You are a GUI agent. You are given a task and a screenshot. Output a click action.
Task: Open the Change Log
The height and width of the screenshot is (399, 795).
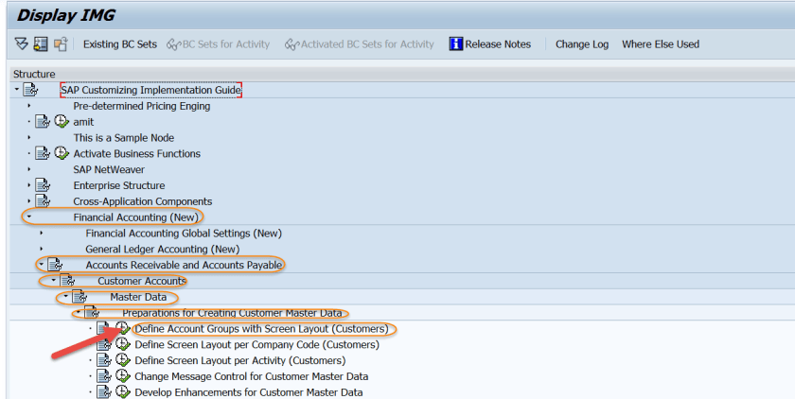click(x=581, y=44)
